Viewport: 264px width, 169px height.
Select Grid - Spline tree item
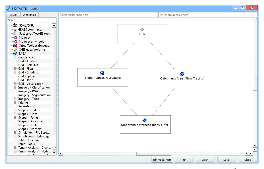pos(27,76)
